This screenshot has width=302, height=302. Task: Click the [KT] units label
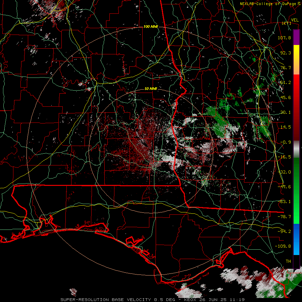[x=287, y=23]
